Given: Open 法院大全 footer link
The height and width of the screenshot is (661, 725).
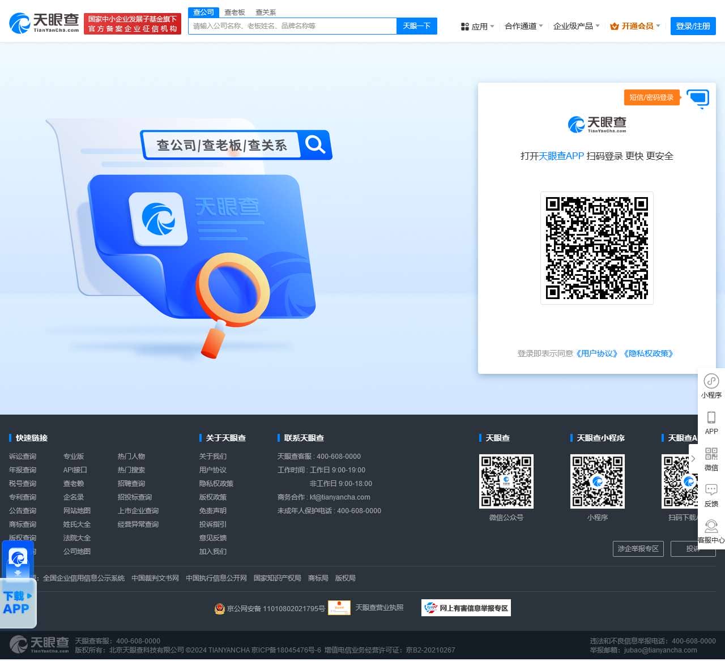Looking at the screenshot, I should click(77, 538).
